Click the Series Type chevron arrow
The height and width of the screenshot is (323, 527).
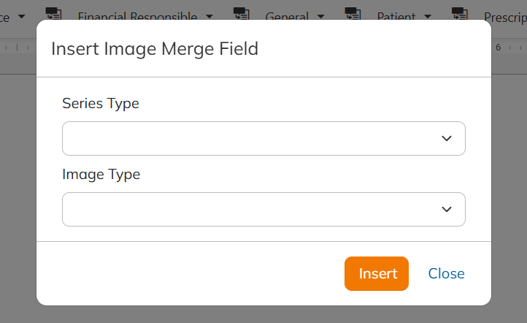coord(446,139)
